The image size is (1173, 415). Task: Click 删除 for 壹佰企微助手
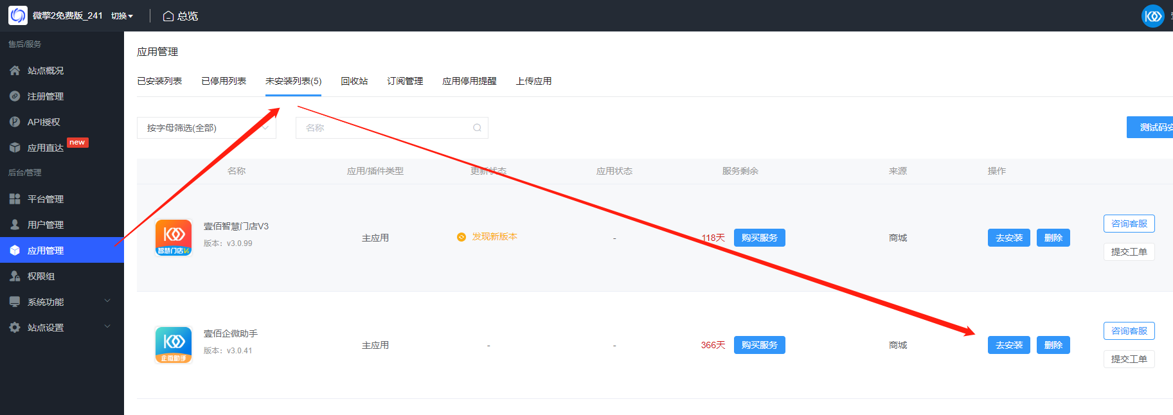coord(1053,345)
